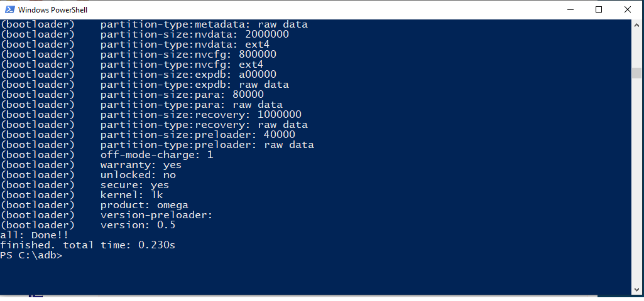Click the "partition-size:nvdata: 2000000" line
Viewport: 644px width, 301px height.
[x=194, y=34]
